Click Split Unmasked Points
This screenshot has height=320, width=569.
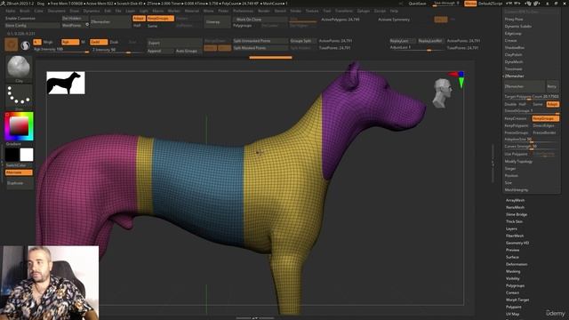pos(260,41)
